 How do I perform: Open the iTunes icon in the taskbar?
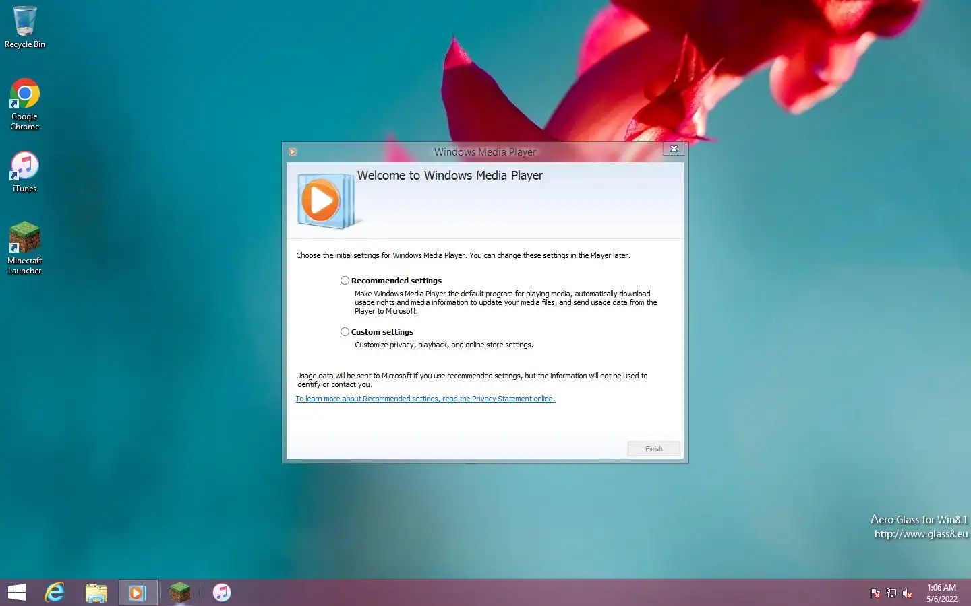click(x=222, y=593)
